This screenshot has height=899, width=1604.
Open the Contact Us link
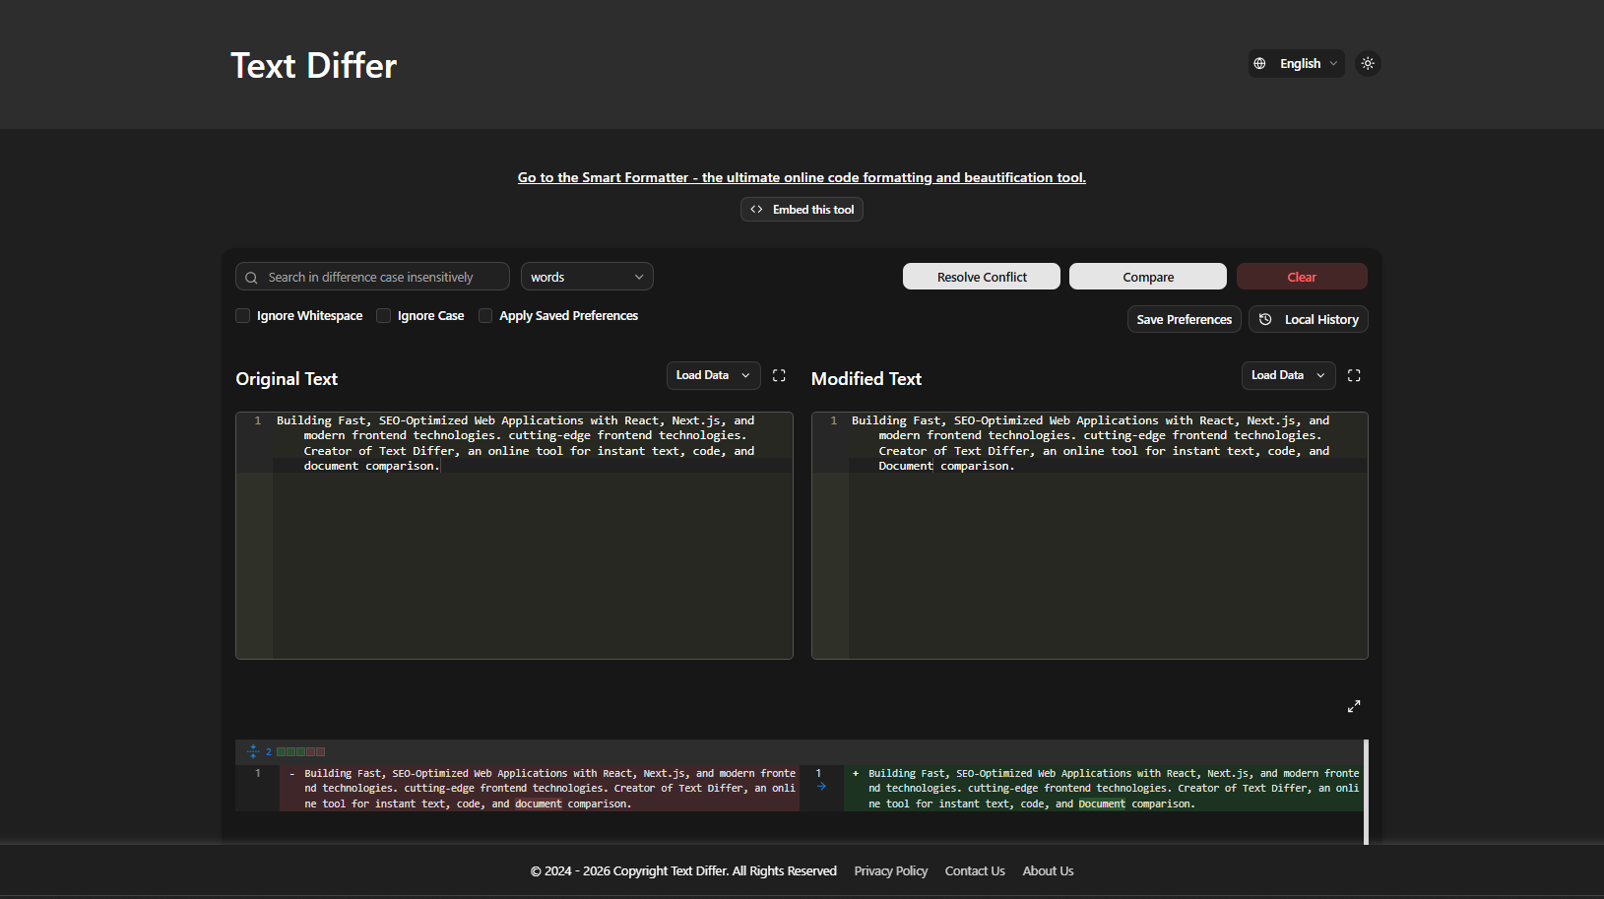click(x=975, y=870)
